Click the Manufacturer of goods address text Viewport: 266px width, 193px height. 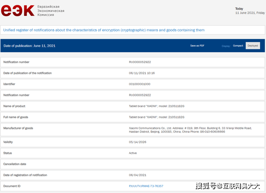coord(190,130)
